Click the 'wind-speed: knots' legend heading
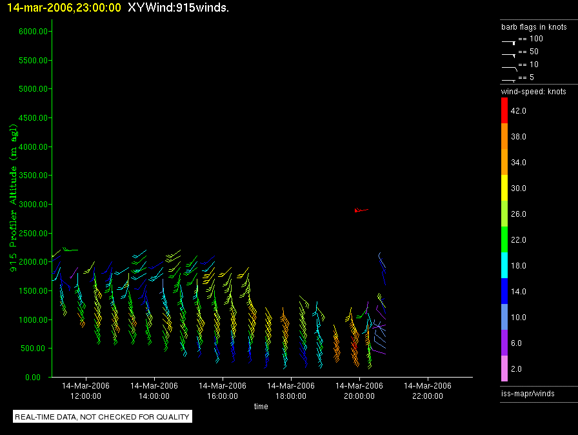578x435 pixels. tap(533, 92)
